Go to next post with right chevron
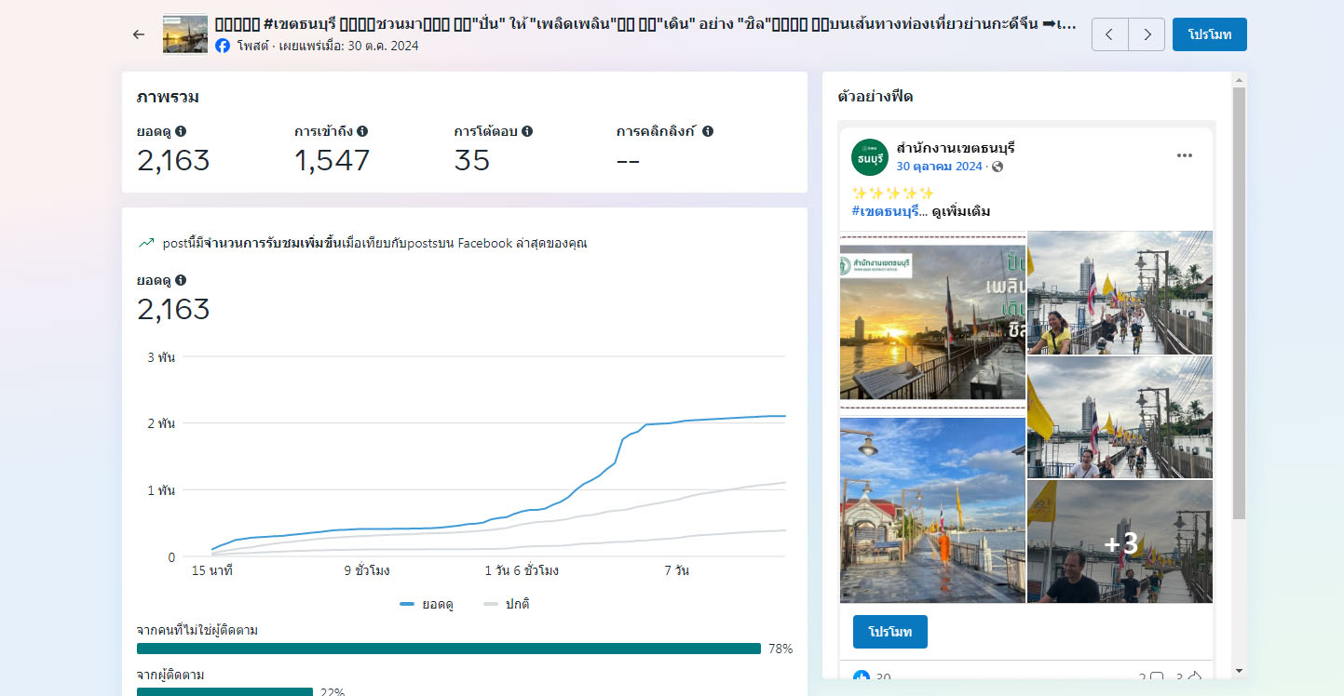This screenshot has height=696, width=1344. point(1147,34)
